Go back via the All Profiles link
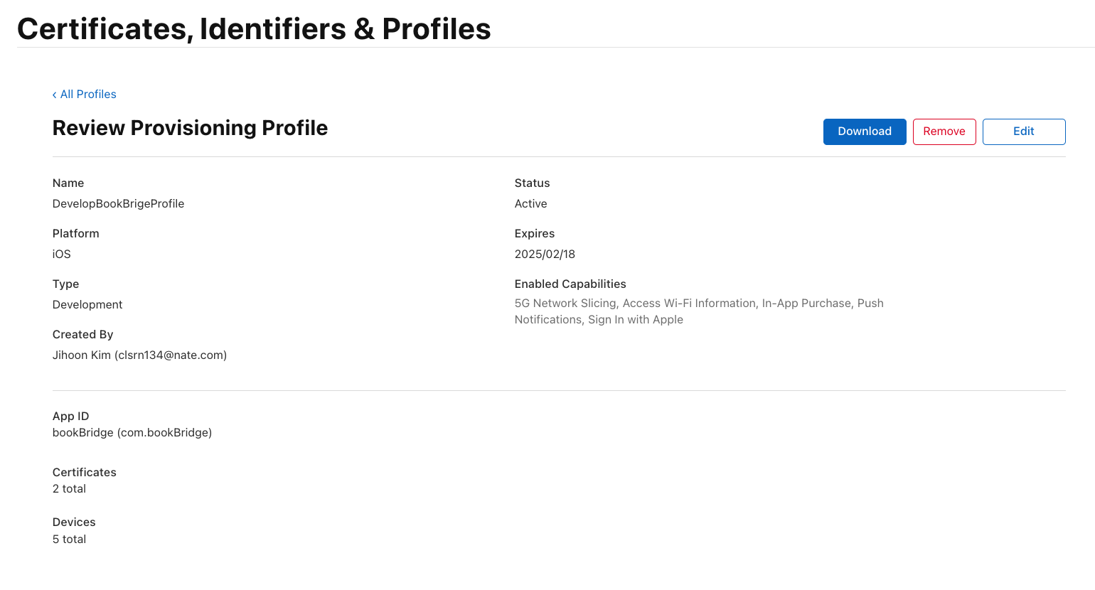This screenshot has width=1095, height=590. [88, 95]
